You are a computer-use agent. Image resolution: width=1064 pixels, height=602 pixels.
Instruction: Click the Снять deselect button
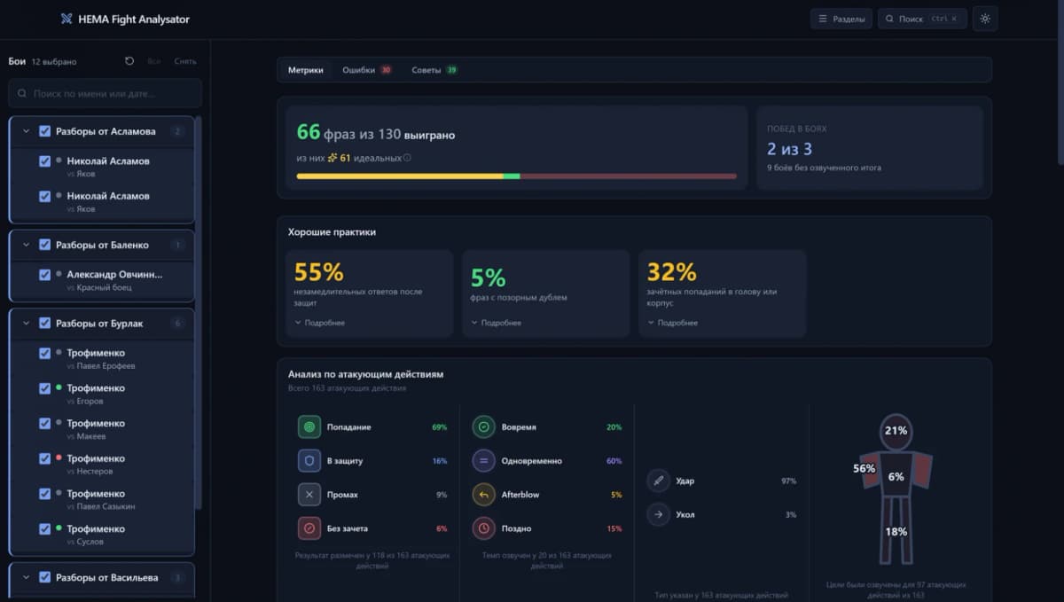pyautogui.click(x=185, y=61)
